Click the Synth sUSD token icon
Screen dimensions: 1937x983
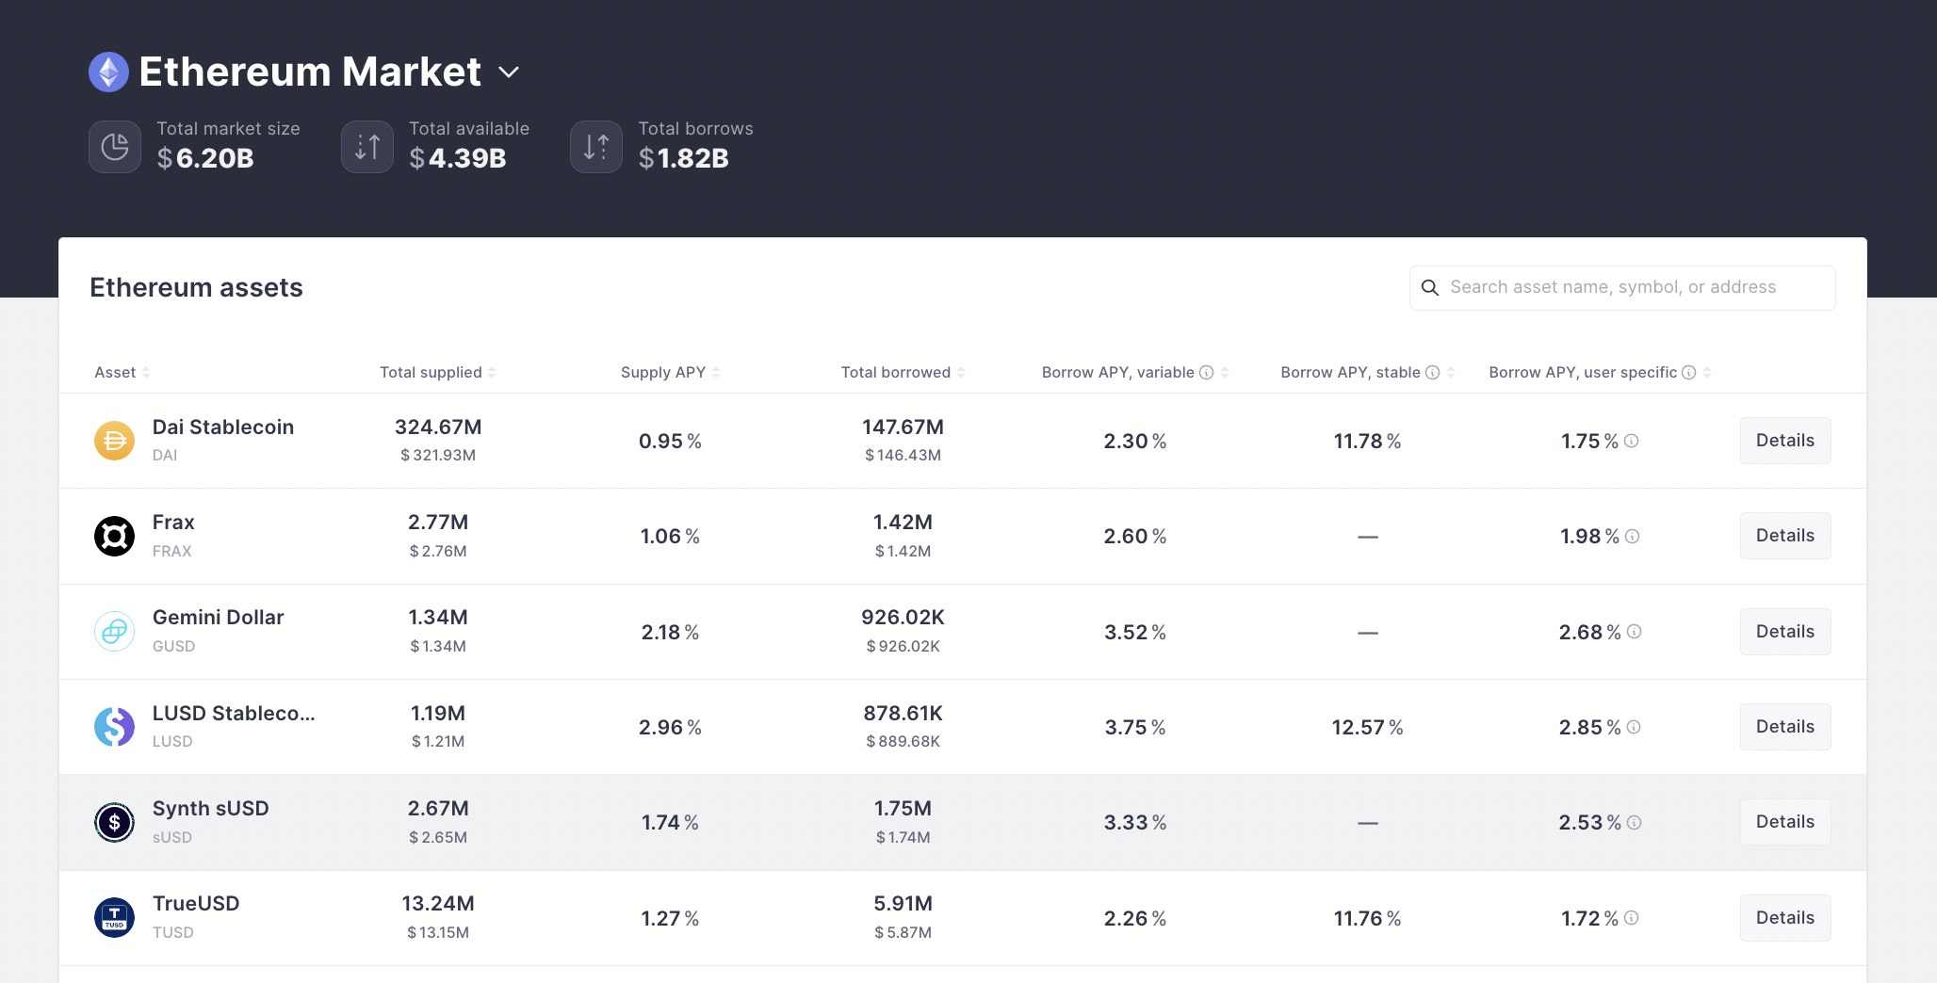click(114, 822)
